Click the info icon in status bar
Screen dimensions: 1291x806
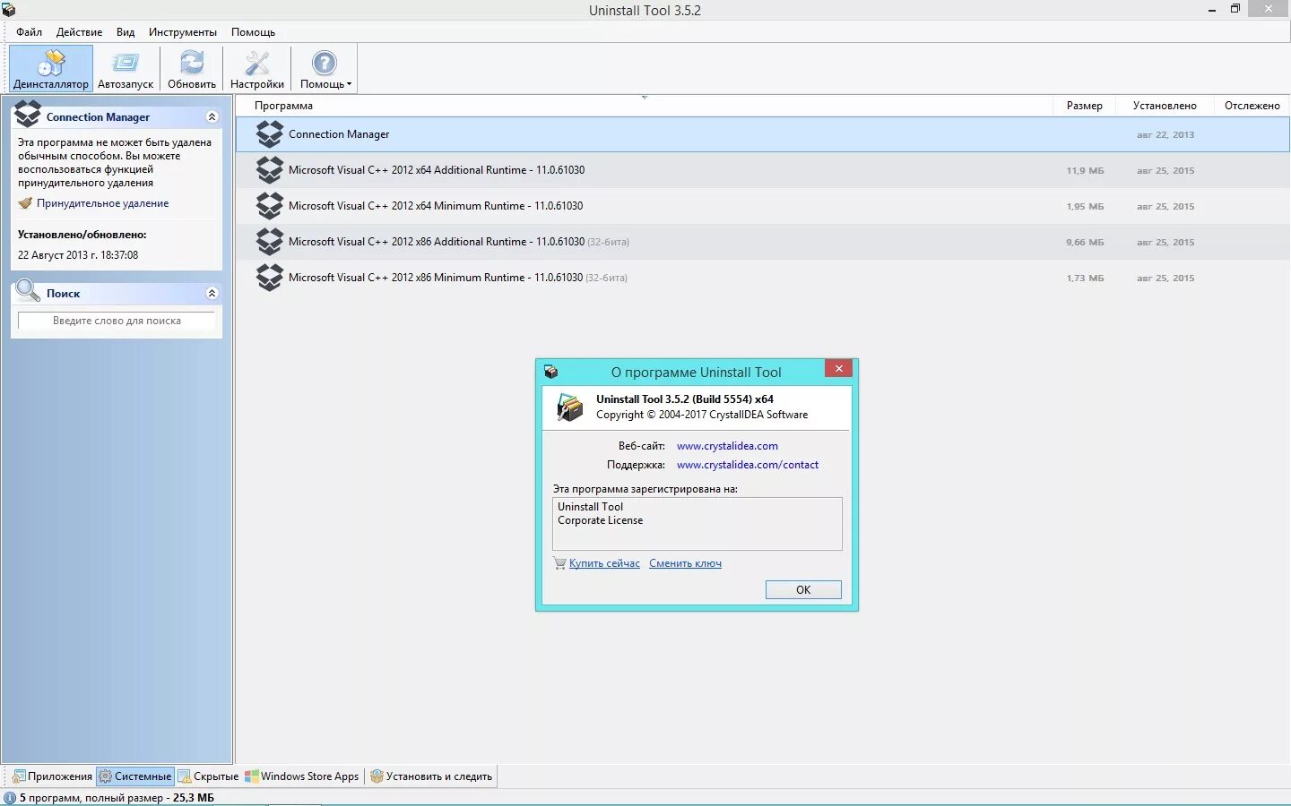10,798
